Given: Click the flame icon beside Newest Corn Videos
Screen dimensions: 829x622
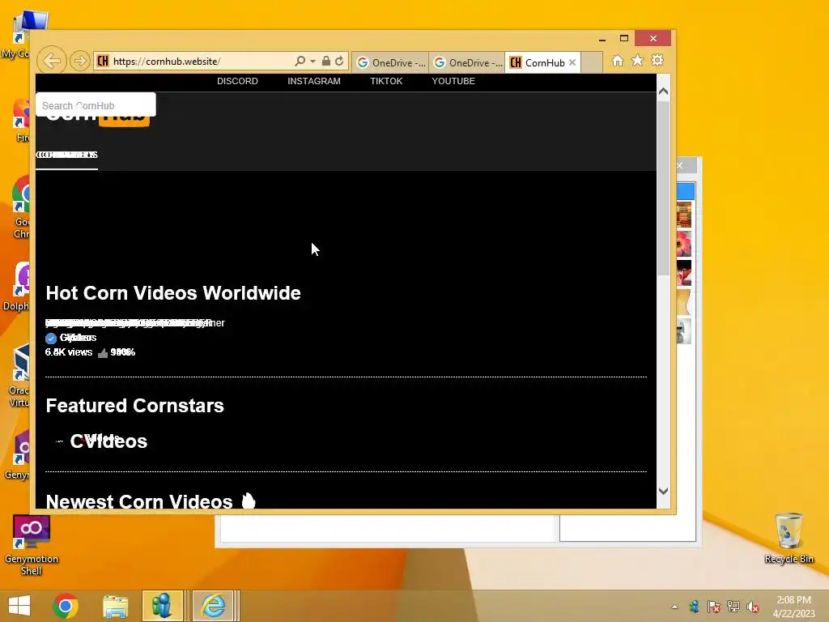Looking at the screenshot, I should click(249, 501).
